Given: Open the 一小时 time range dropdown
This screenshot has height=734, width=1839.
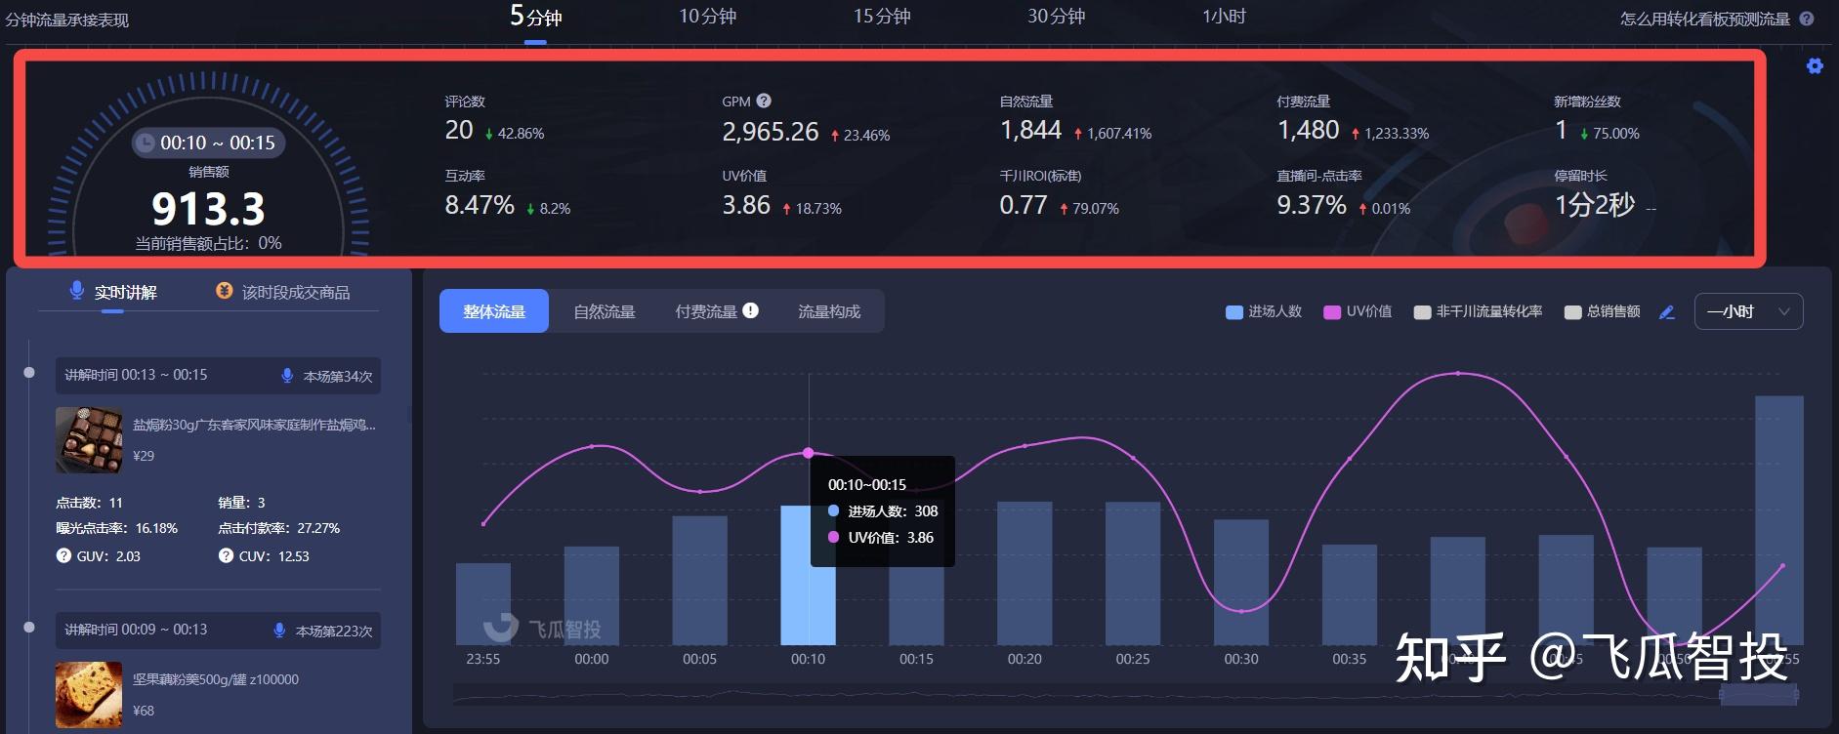Looking at the screenshot, I should coord(1748,311).
